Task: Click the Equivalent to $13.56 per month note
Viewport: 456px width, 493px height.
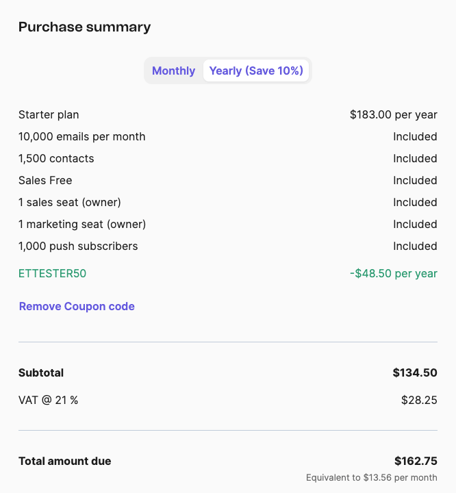Action: [x=371, y=477]
